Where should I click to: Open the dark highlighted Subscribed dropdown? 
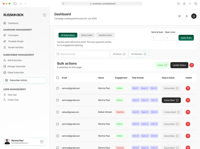pos(171,100)
